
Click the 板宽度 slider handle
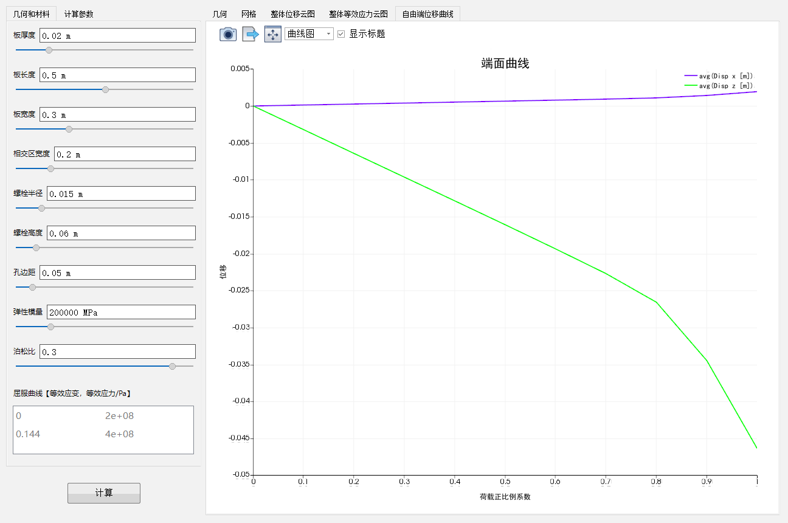click(x=69, y=129)
